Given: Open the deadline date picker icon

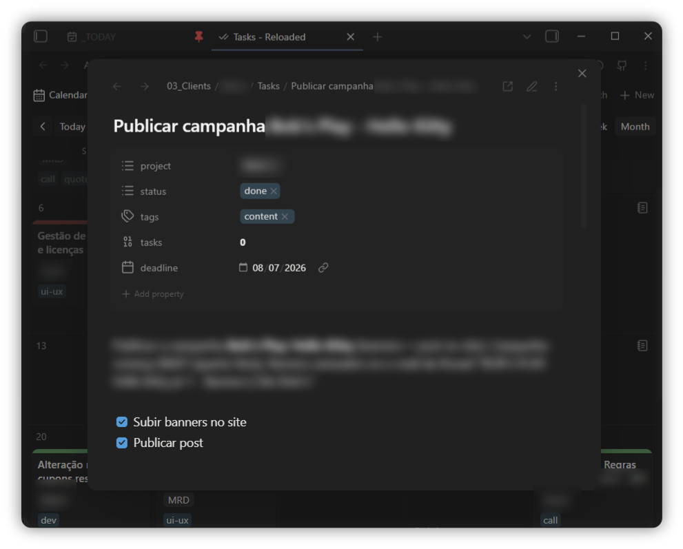Looking at the screenshot, I should coord(243,267).
